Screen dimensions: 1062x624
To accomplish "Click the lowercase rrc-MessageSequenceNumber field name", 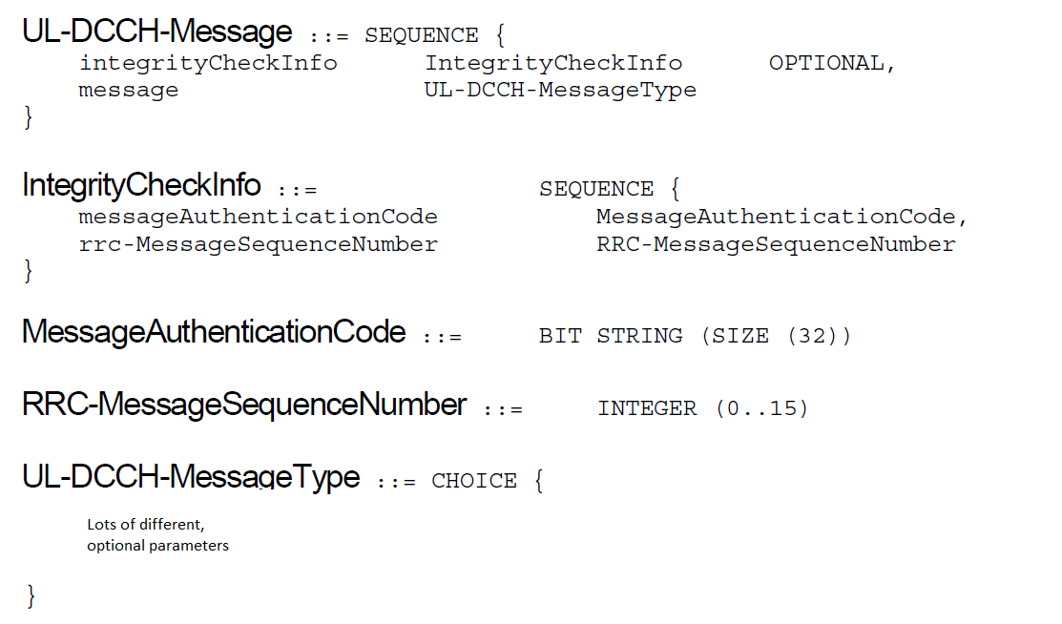I will [x=258, y=244].
